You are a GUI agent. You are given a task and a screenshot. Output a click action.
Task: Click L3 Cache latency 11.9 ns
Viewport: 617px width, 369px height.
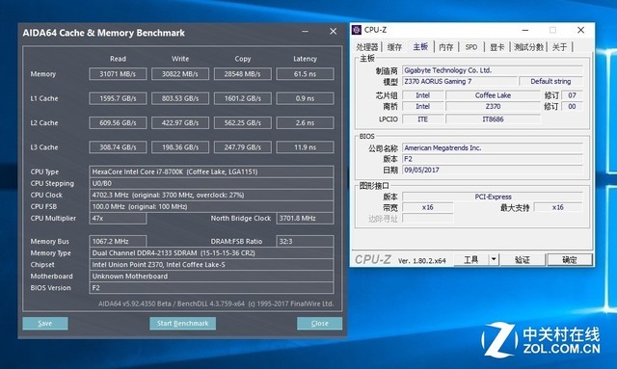(x=305, y=147)
